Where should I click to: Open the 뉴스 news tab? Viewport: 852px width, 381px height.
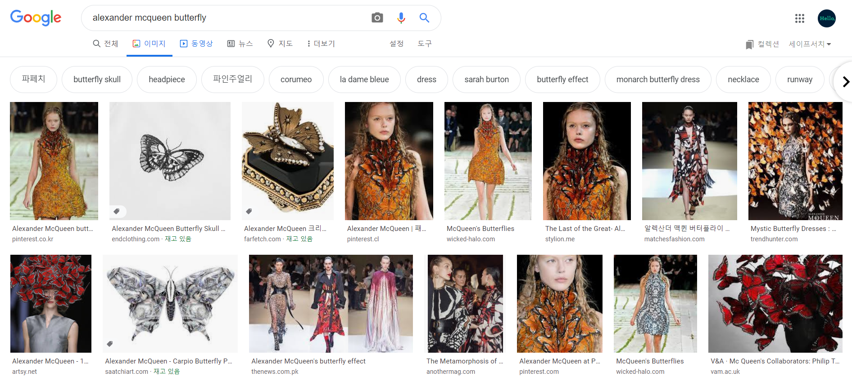coord(240,44)
